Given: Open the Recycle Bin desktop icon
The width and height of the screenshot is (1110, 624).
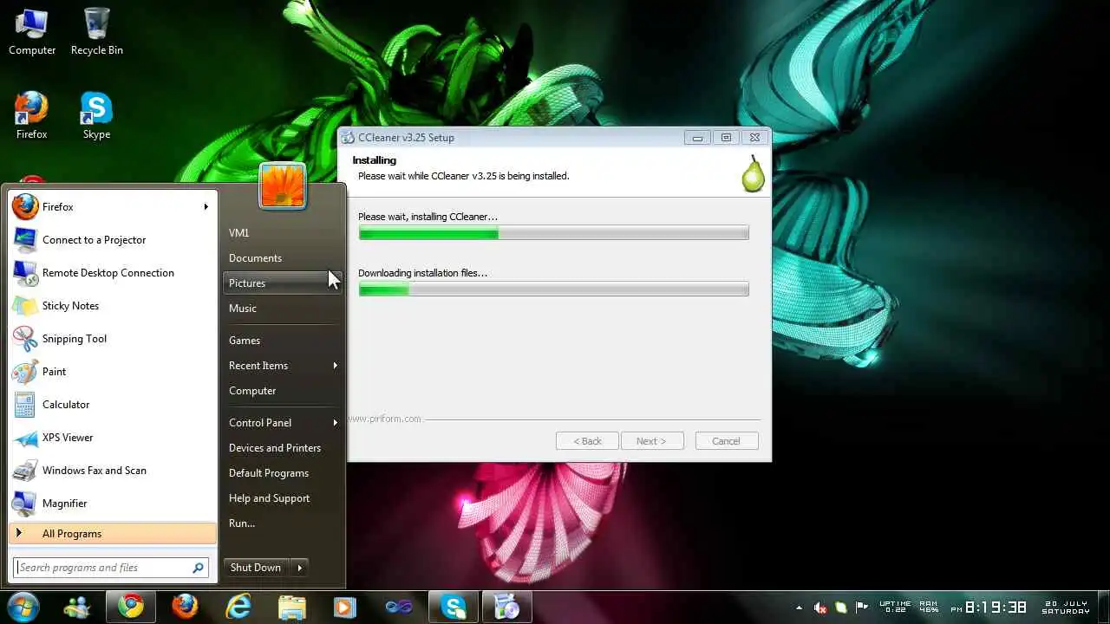Looking at the screenshot, I should click(x=96, y=31).
